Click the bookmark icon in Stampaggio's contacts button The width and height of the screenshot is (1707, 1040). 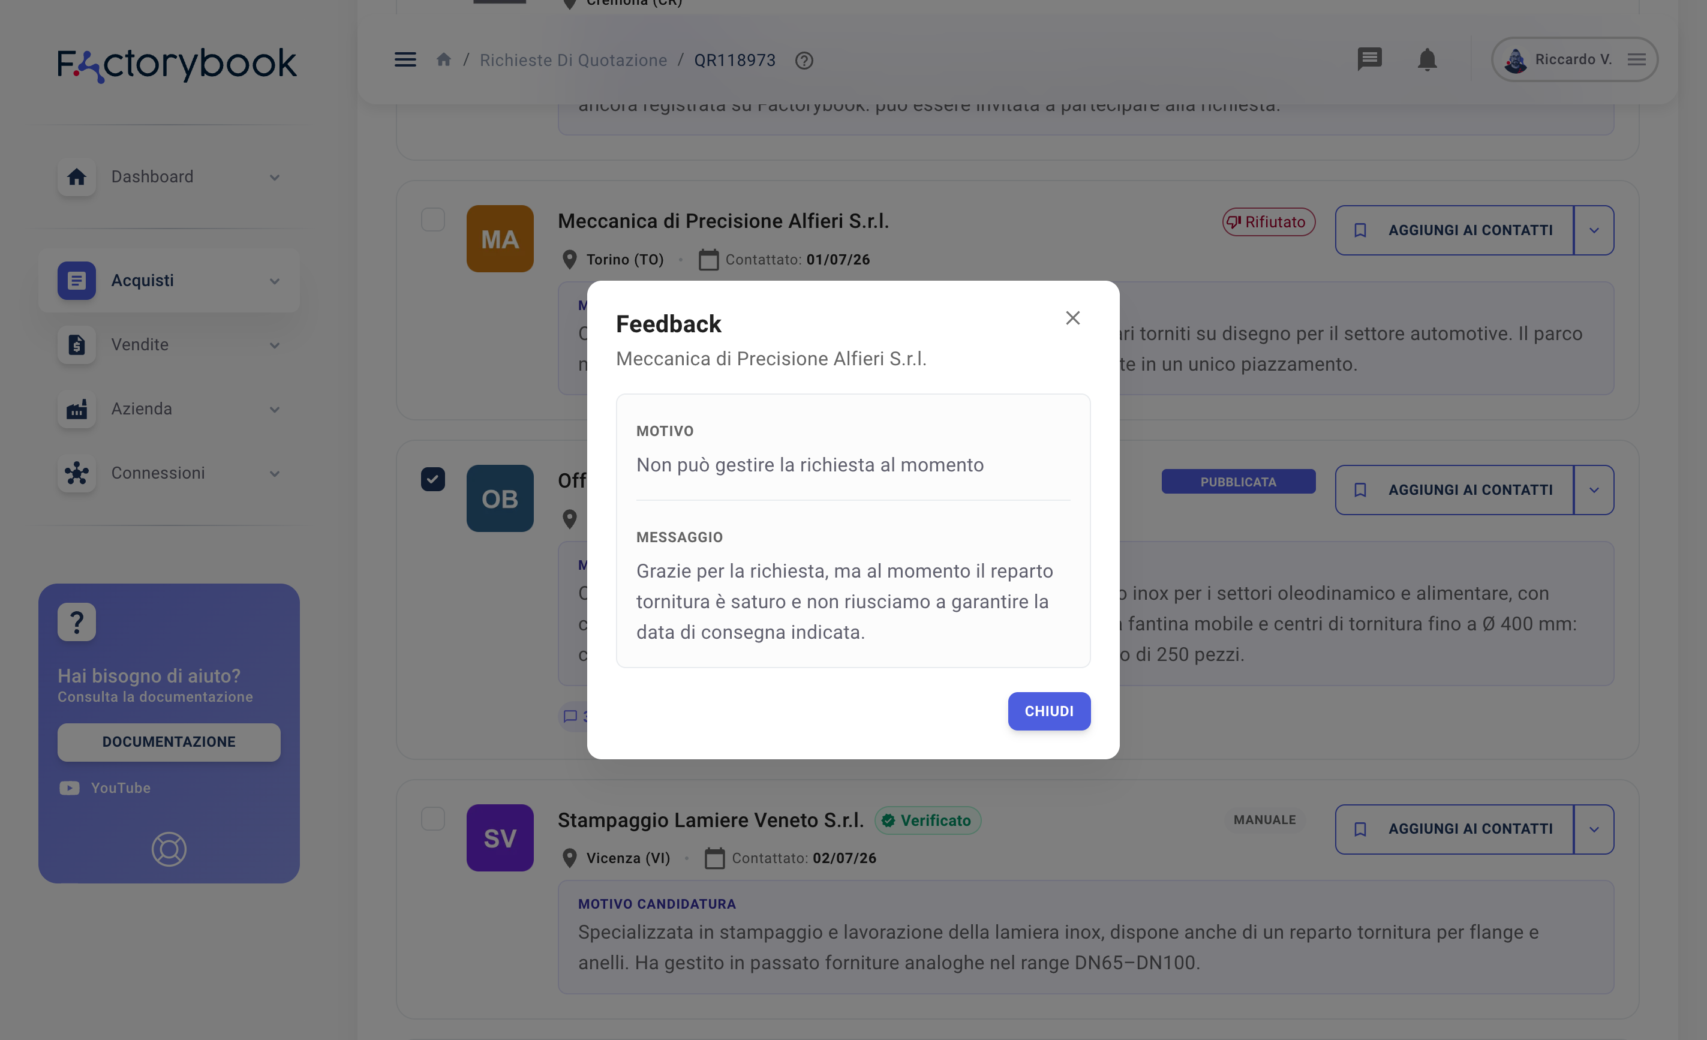1360,829
